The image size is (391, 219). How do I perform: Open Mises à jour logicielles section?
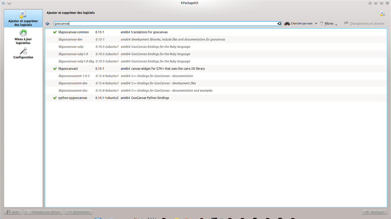click(23, 37)
